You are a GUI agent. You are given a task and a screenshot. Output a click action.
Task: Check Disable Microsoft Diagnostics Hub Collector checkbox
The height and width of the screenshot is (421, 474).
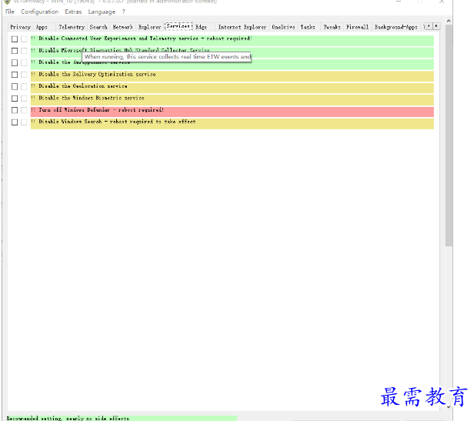click(x=15, y=51)
